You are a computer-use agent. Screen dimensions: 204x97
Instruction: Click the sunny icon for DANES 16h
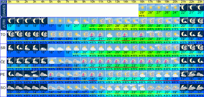[x=143, y=7]
